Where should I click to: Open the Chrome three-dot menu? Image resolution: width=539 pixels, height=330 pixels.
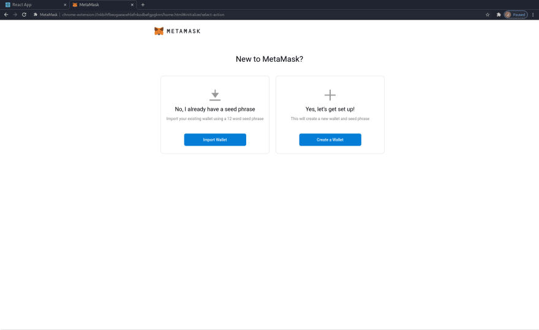tap(533, 15)
